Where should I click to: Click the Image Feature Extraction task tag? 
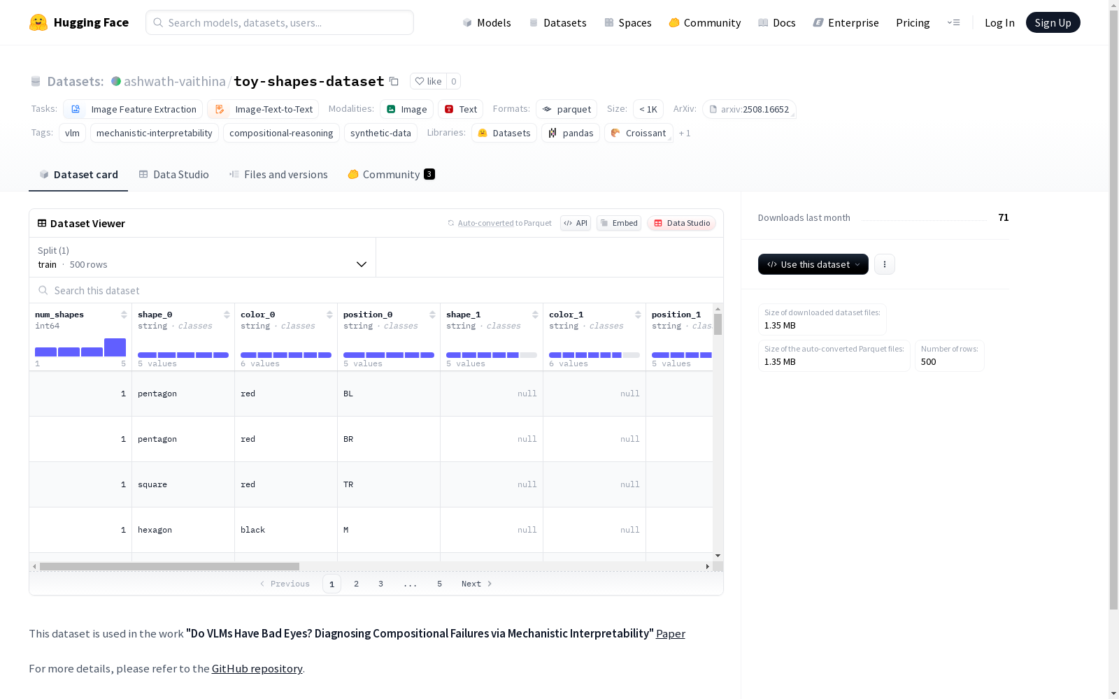click(133, 109)
